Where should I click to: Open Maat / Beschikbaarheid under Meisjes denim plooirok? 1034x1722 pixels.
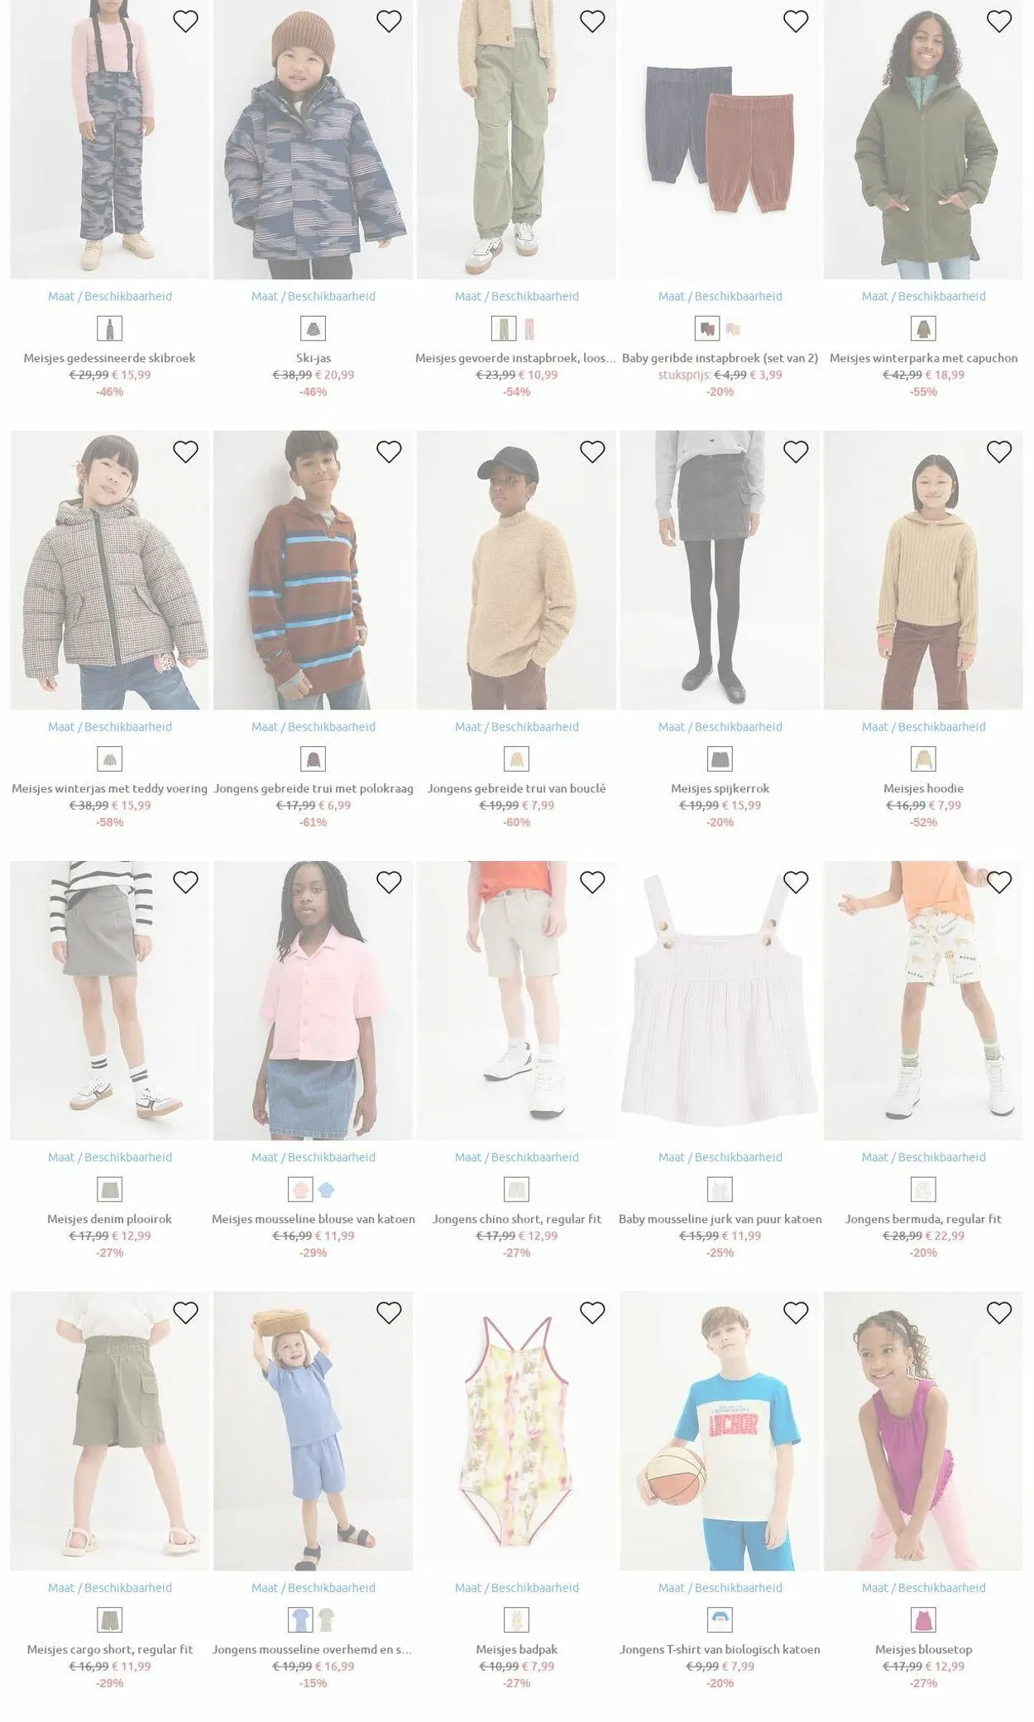110,1157
